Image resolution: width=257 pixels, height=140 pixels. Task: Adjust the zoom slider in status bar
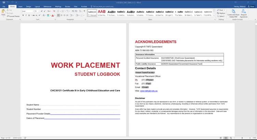(242, 138)
